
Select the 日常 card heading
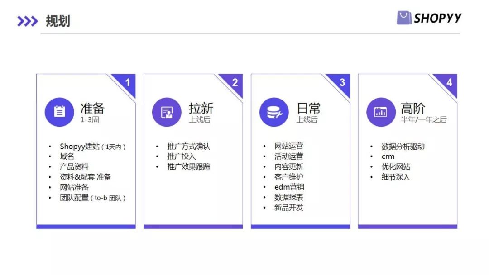(x=308, y=108)
